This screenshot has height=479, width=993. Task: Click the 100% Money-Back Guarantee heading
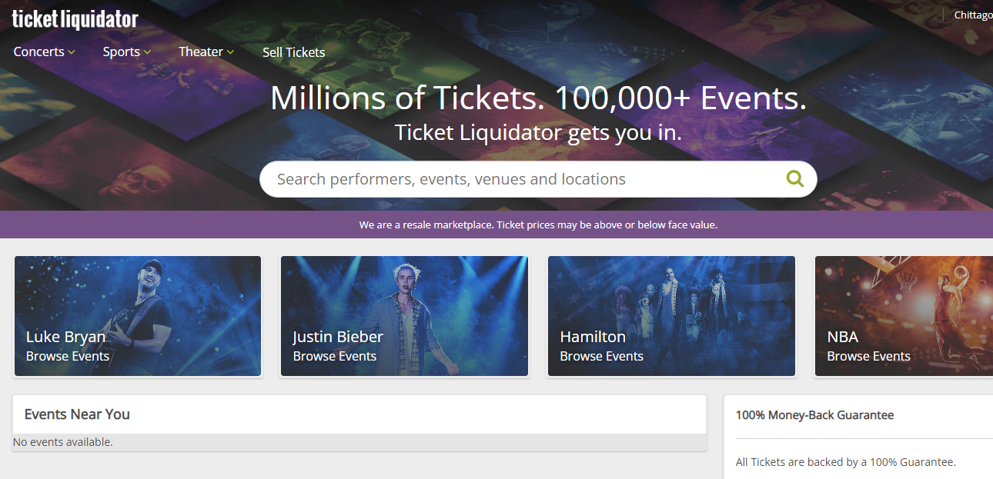(814, 414)
